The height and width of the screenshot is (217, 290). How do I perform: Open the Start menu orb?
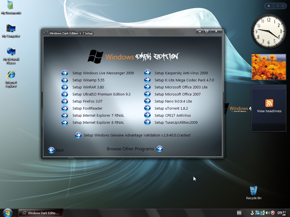pos(8,213)
